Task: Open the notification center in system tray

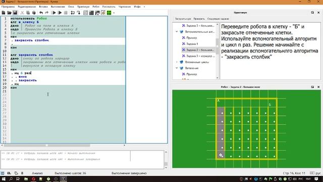Action: pos(316,179)
